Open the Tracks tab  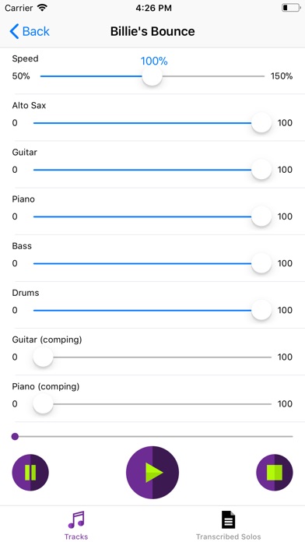click(76, 525)
